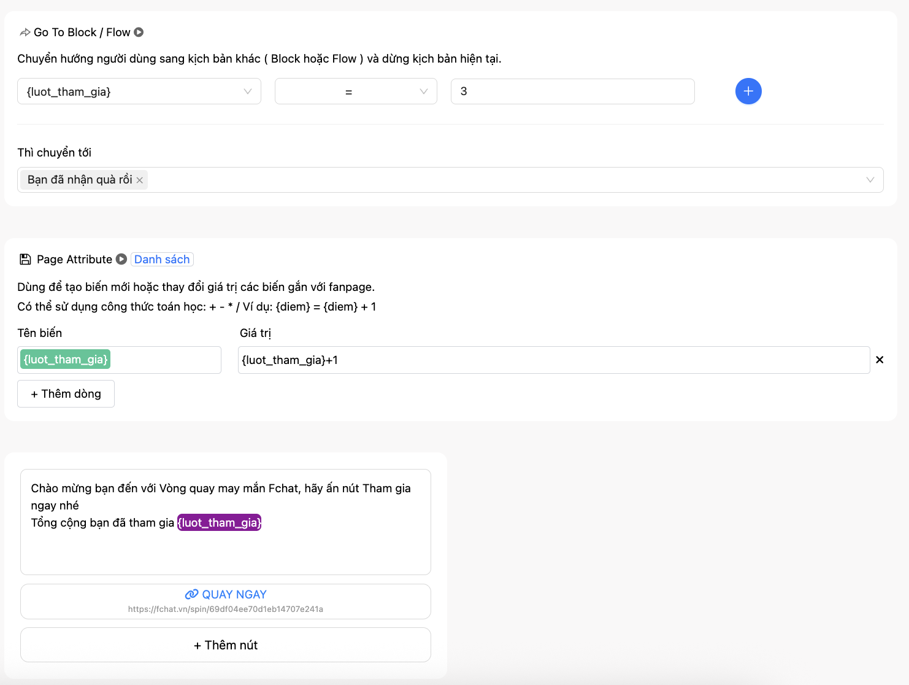Click the play icon beside Page Attribute
Image resolution: width=909 pixels, height=685 pixels.
pos(121,260)
